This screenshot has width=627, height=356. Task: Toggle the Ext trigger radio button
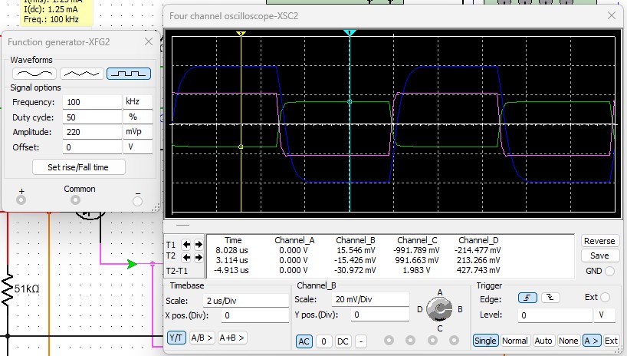[x=605, y=297]
